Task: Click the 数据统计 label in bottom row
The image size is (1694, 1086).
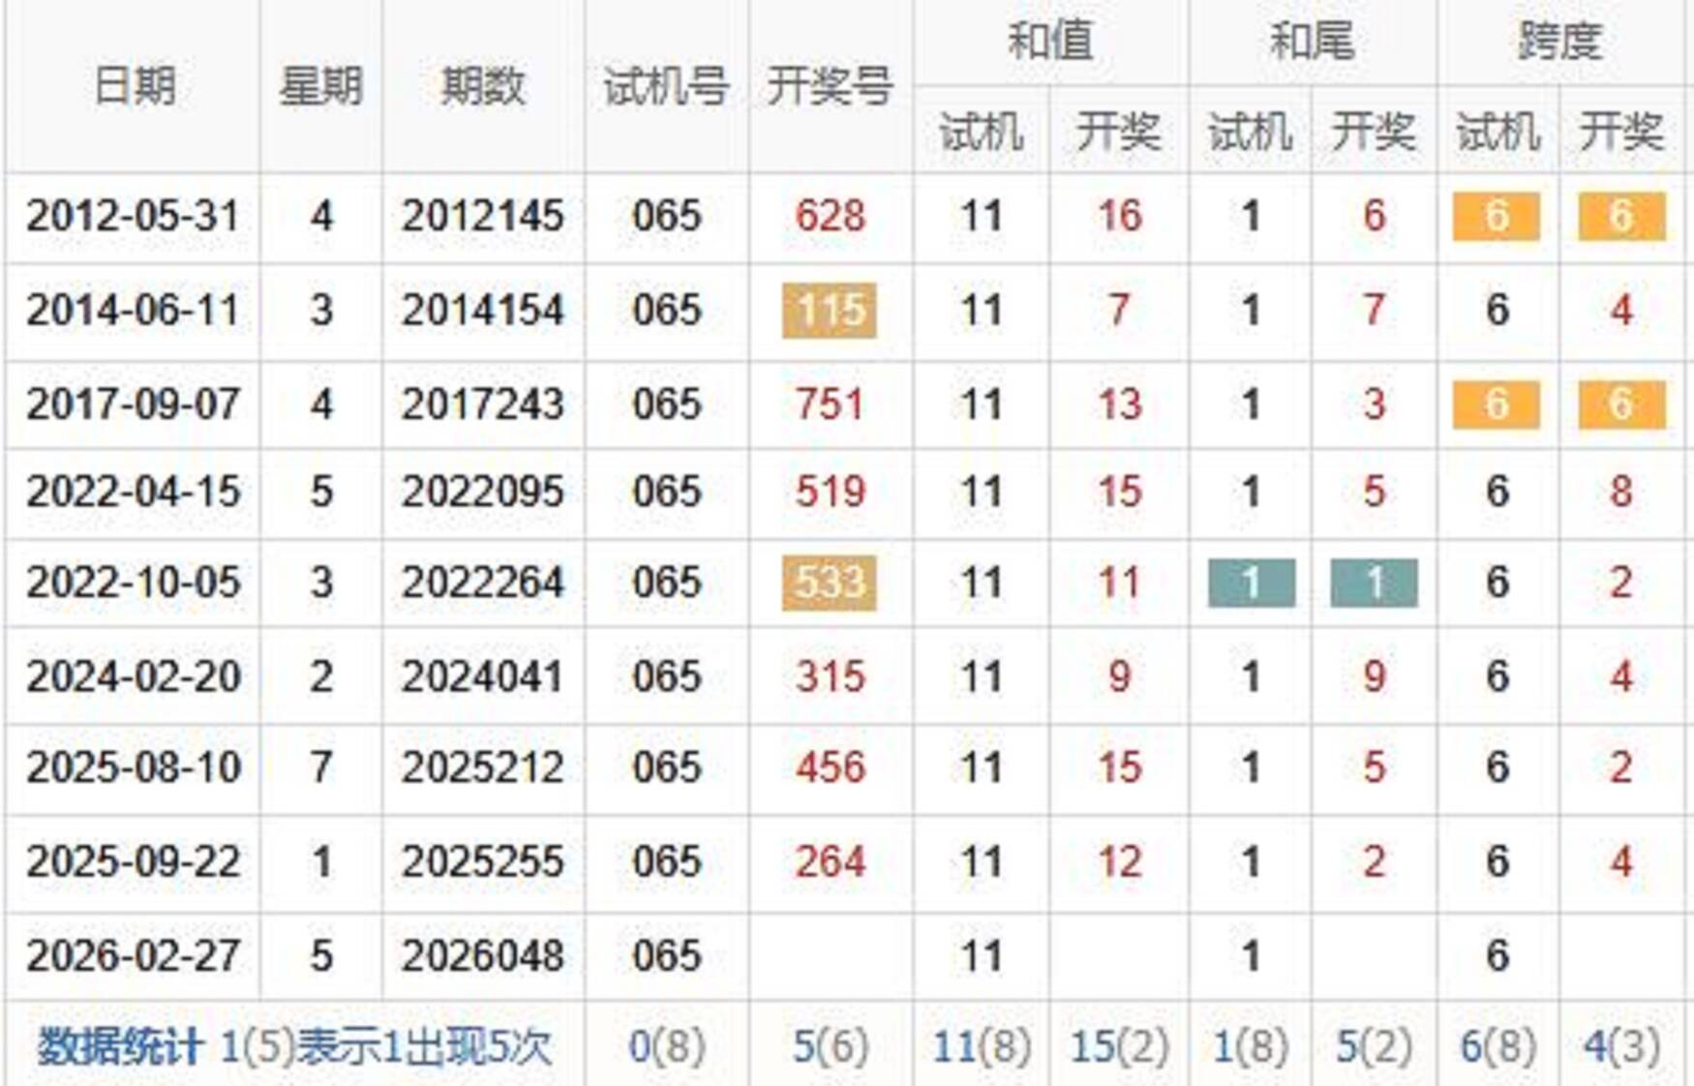Action: coord(119,1046)
